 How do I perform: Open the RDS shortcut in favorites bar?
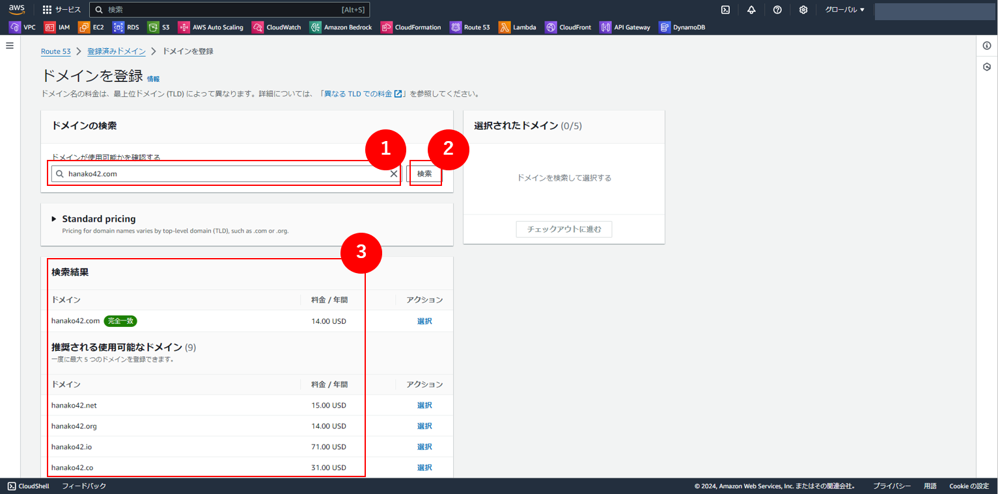pos(126,27)
